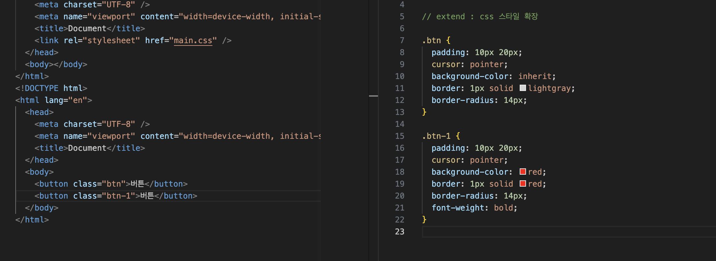Click "solid" keyword on line 19
Screen dimensions: 716x261
(x=501, y=184)
